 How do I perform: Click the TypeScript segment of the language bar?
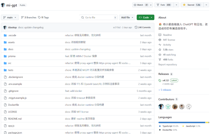182,122
